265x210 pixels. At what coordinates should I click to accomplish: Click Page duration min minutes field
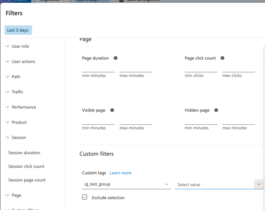click(x=98, y=69)
